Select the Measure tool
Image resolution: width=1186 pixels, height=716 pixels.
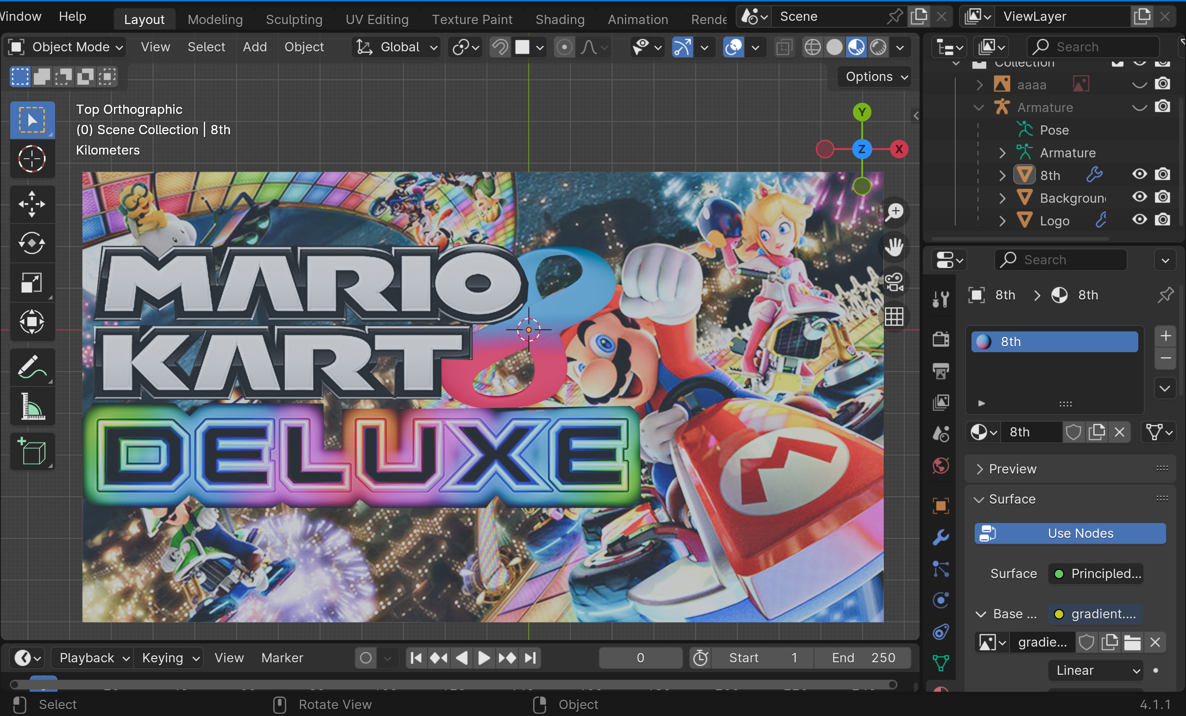click(x=32, y=406)
